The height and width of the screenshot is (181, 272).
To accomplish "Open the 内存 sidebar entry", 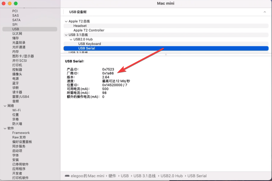I will (16, 52).
